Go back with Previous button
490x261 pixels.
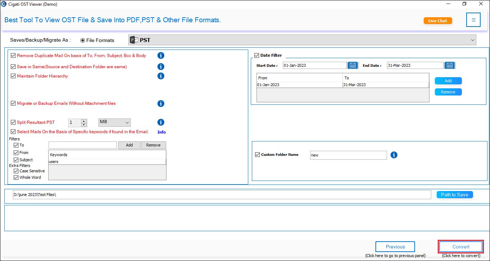pyautogui.click(x=395, y=247)
